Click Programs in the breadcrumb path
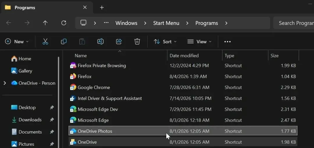The width and height of the screenshot is (314, 148). coord(207,23)
